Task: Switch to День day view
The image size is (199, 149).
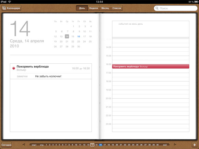Action: click(82, 8)
